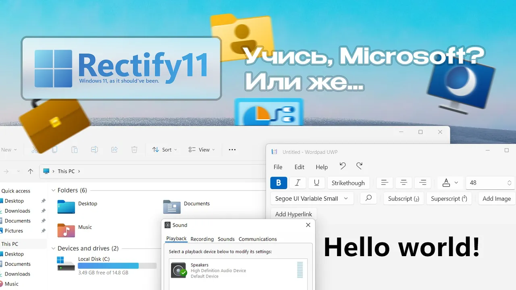This screenshot has height=290, width=516.
Task: Click the font color A icon in Wordpad
Action: (446, 183)
